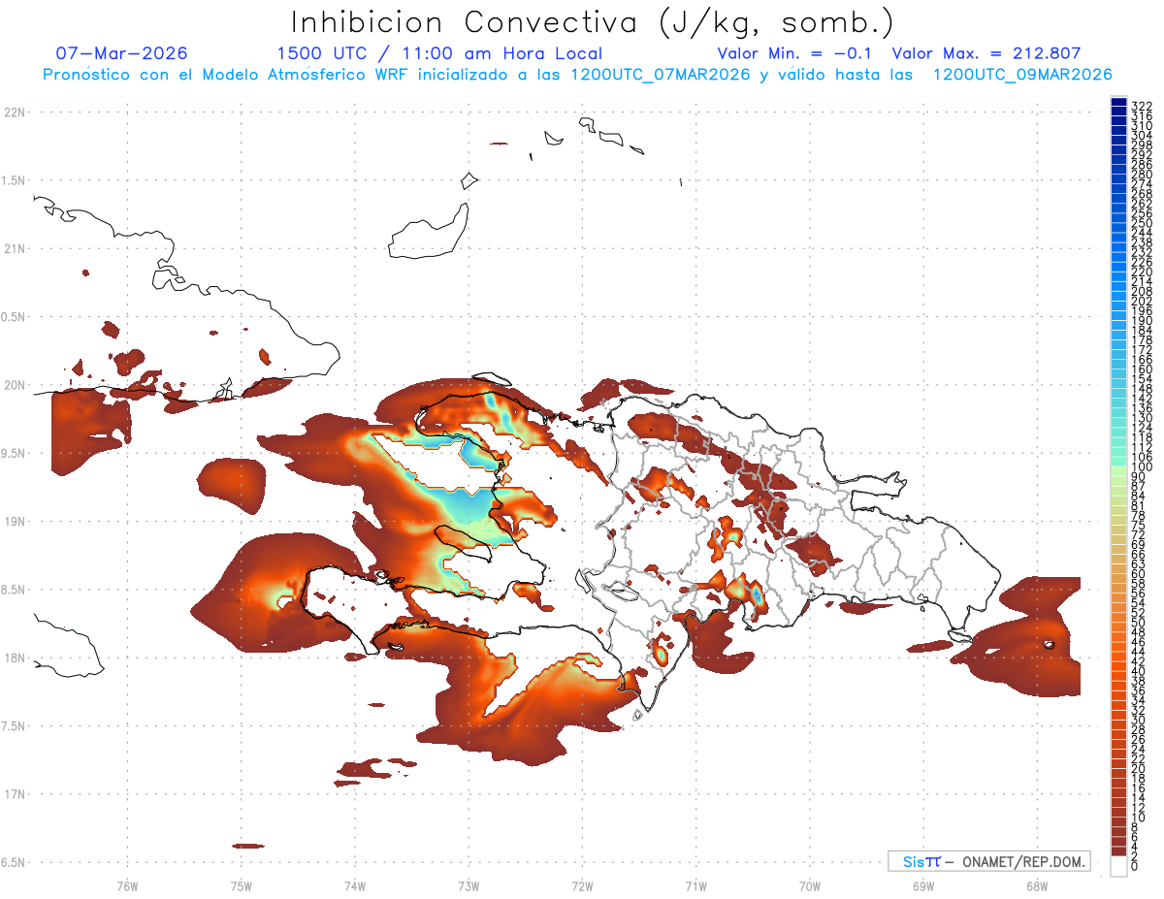Click the '69W' longitude label
The height and width of the screenshot is (899, 1164).
(923, 884)
